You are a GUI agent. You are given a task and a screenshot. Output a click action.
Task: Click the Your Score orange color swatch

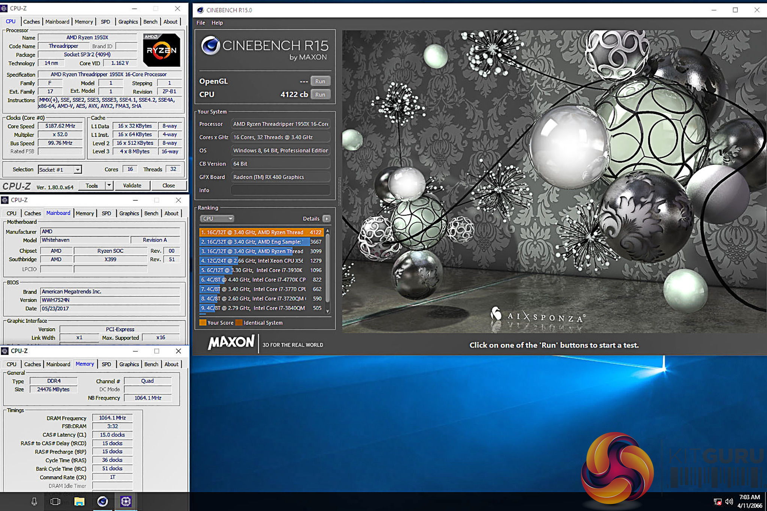tap(203, 323)
